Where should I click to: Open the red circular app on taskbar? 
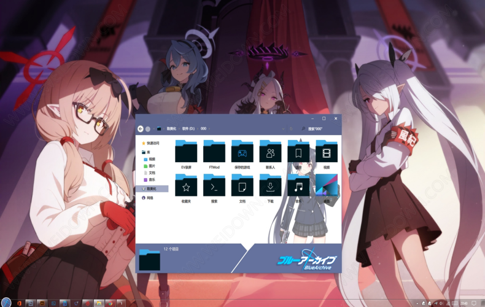tap(88, 303)
